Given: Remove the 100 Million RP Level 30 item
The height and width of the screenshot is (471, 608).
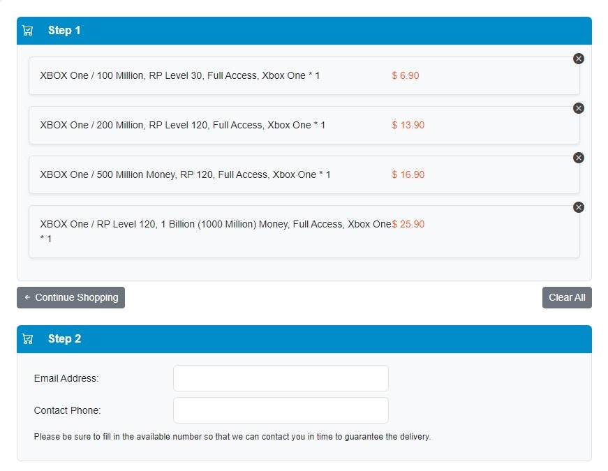Looking at the screenshot, I should tap(579, 59).
